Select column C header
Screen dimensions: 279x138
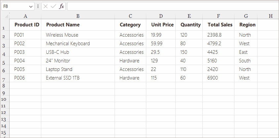pyautogui.click(x=130, y=16)
